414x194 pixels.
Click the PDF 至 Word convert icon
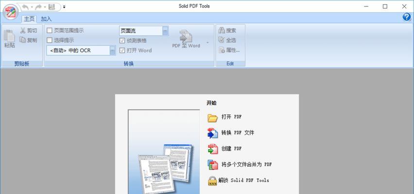coord(186,36)
